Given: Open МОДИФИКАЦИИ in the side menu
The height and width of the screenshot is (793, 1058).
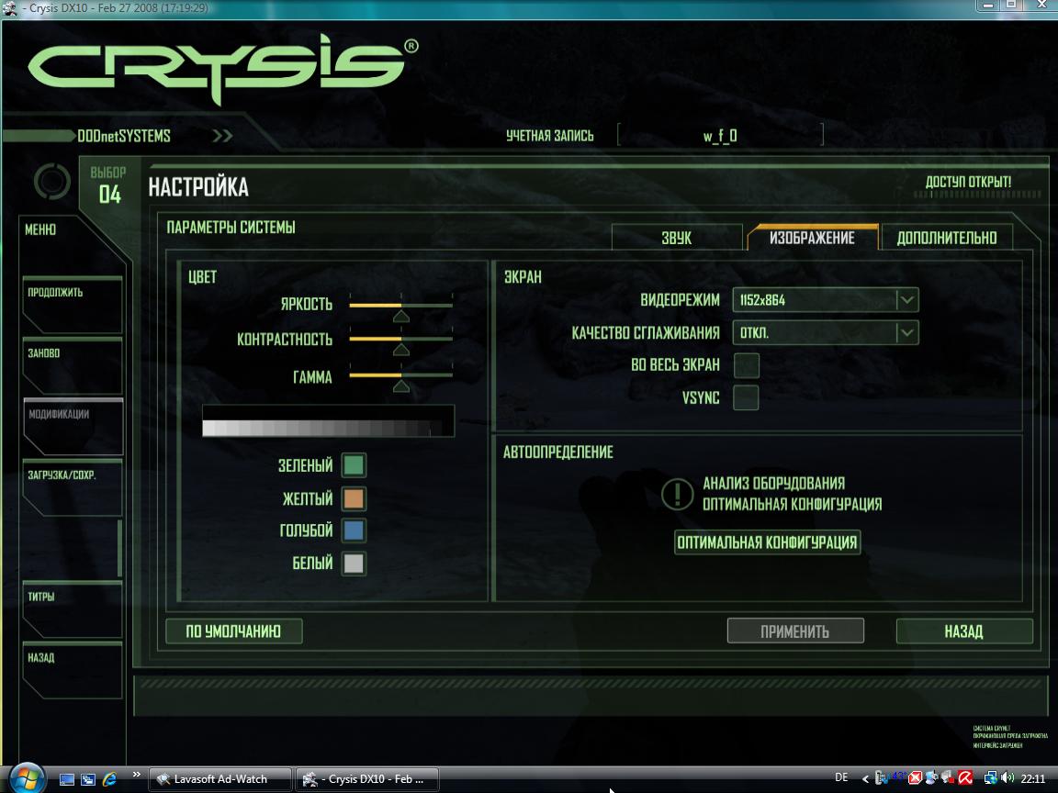Looking at the screenshot, I should pyautogui.click(x=73, y=426).
